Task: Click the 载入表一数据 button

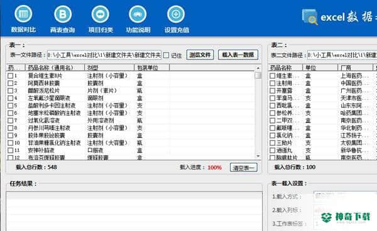Action: [238, 55]
